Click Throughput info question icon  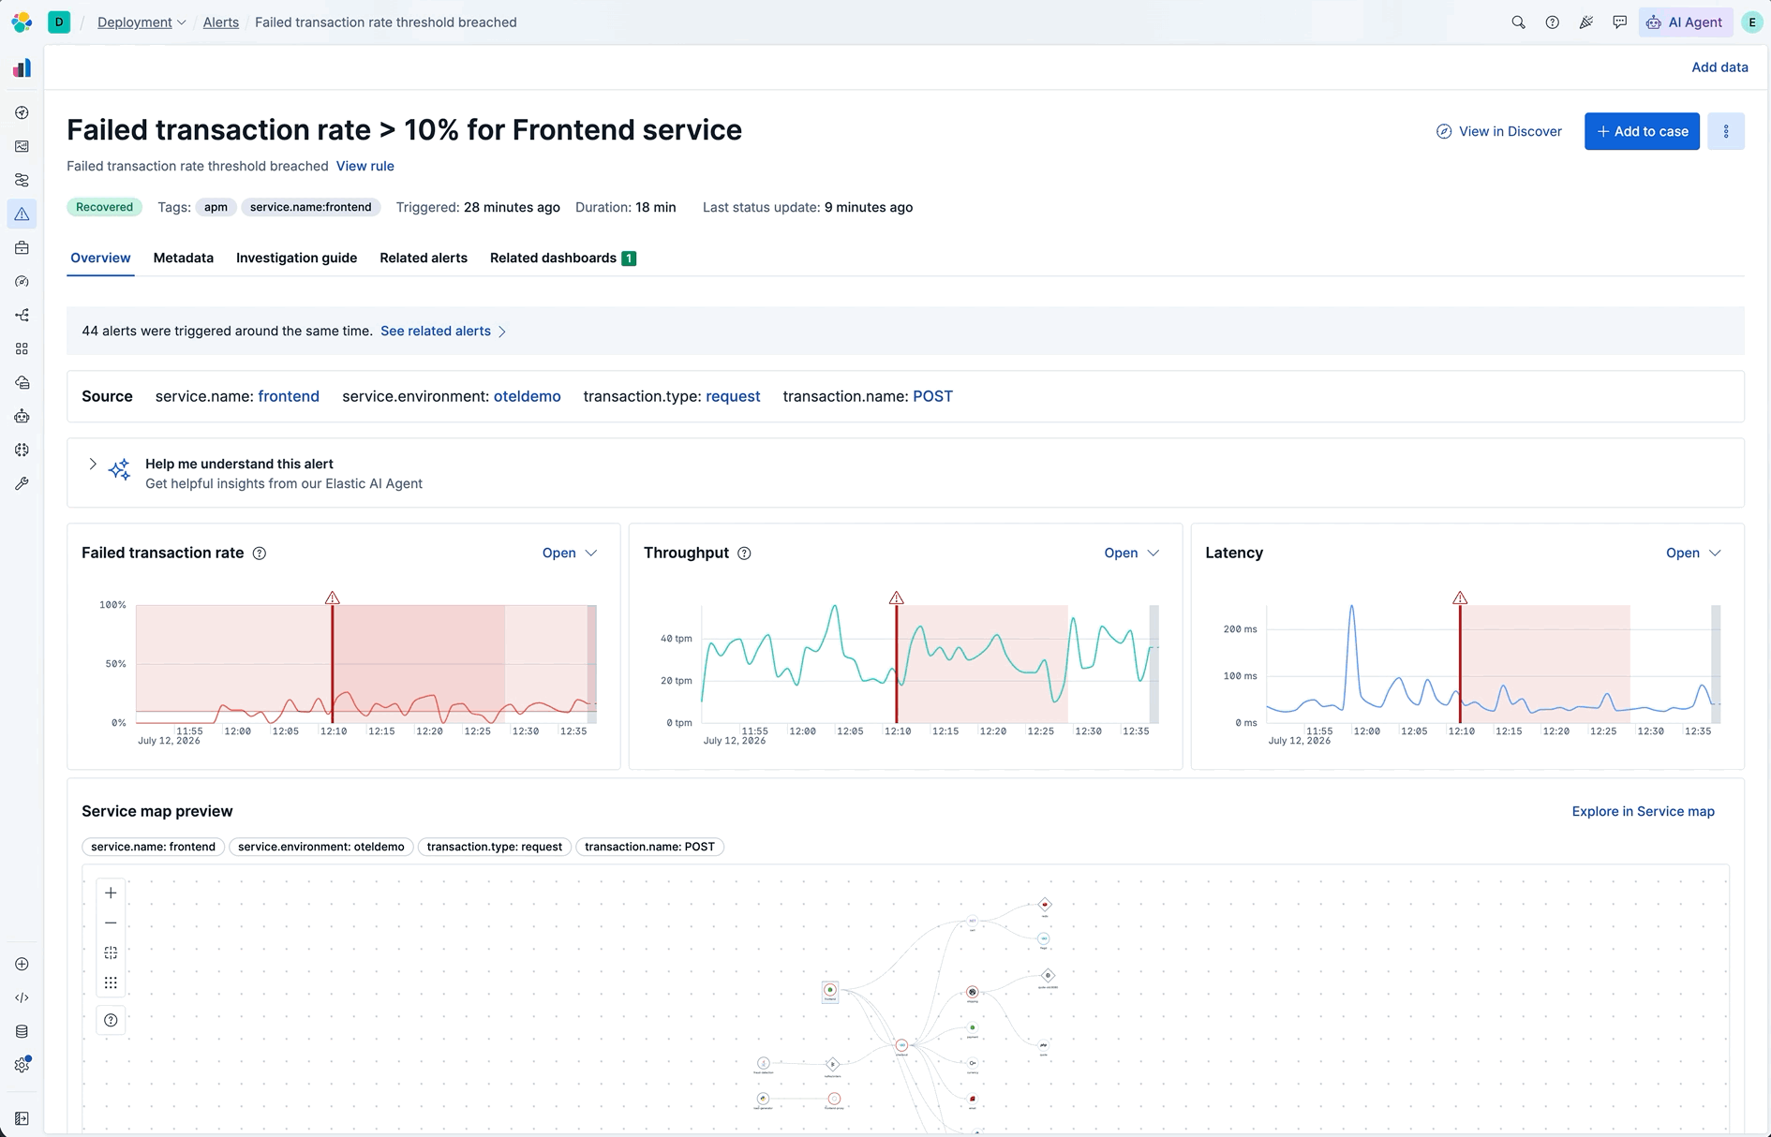(744, 554)
